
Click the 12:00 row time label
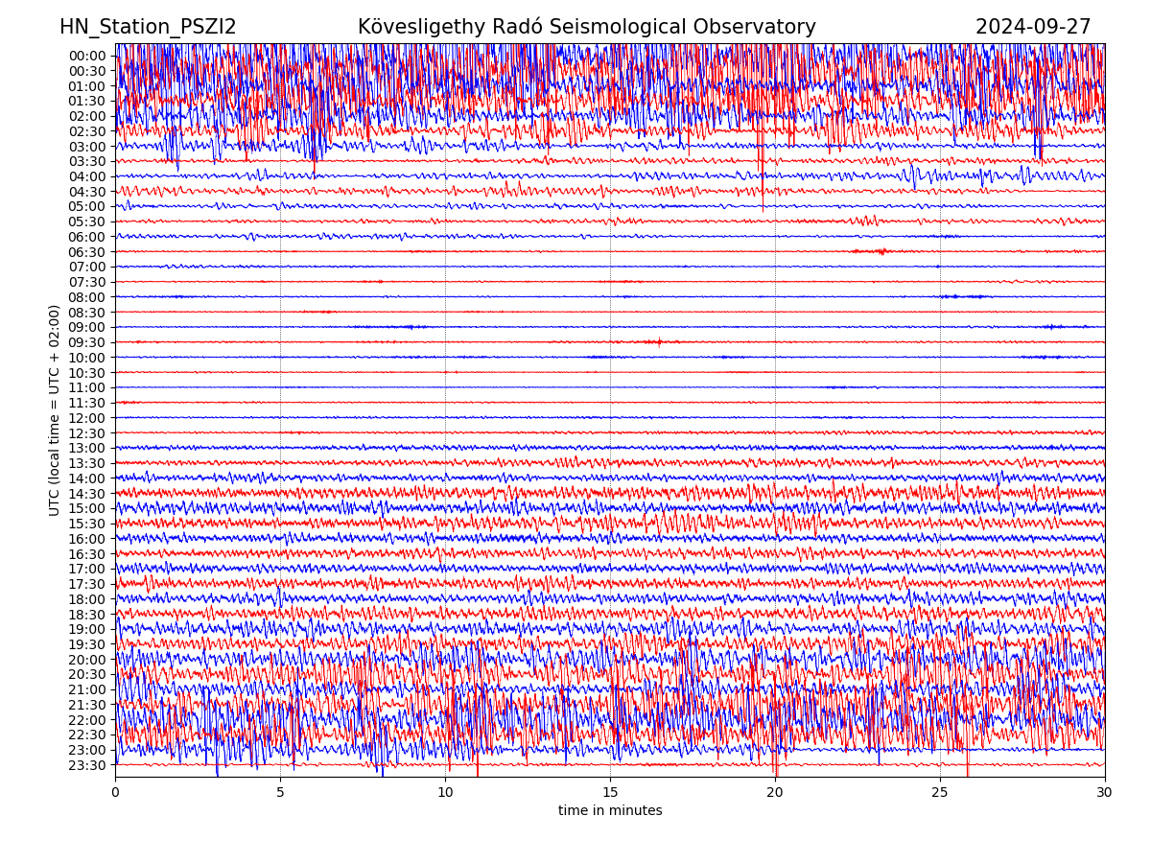tap(87, 418)
